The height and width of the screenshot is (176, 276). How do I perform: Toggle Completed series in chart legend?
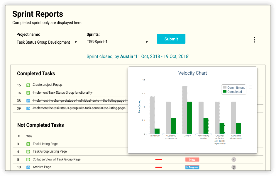[232, 92]
